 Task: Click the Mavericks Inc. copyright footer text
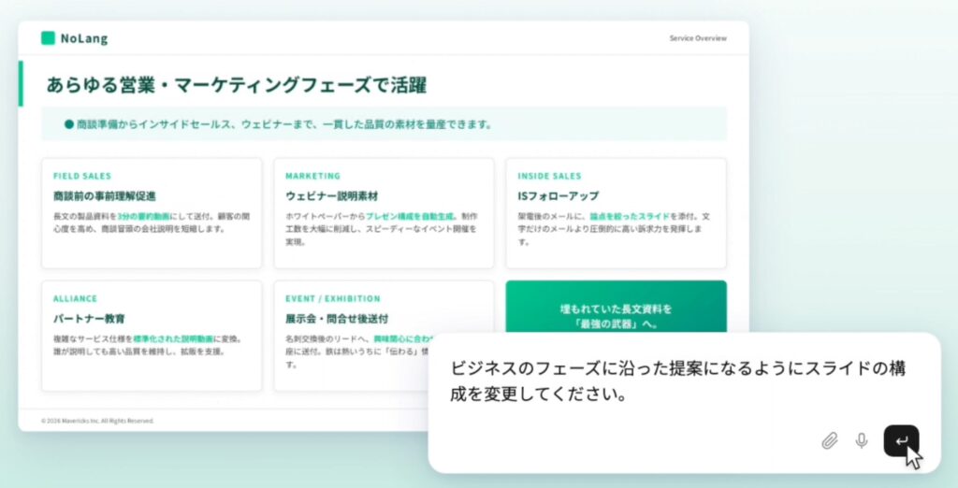pos(97,421)
